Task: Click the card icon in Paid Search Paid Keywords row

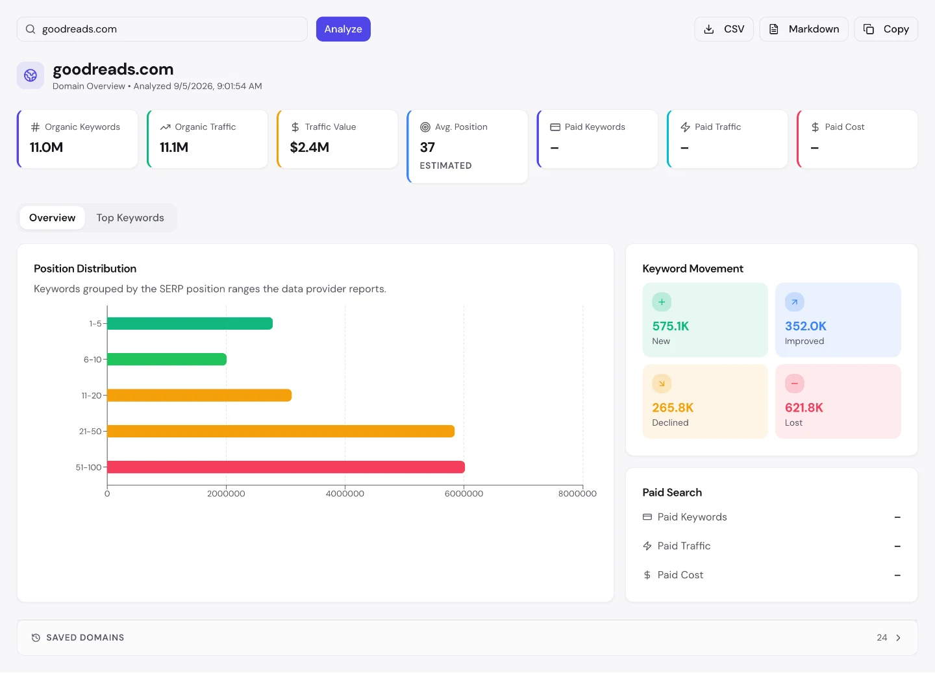Action: tap(647, 517)
